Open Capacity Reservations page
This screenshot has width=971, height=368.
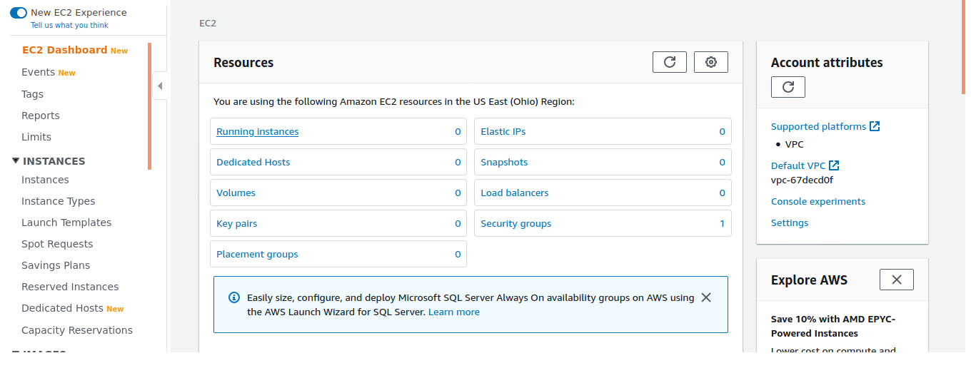pyautogui.click(x=77, y=330)
